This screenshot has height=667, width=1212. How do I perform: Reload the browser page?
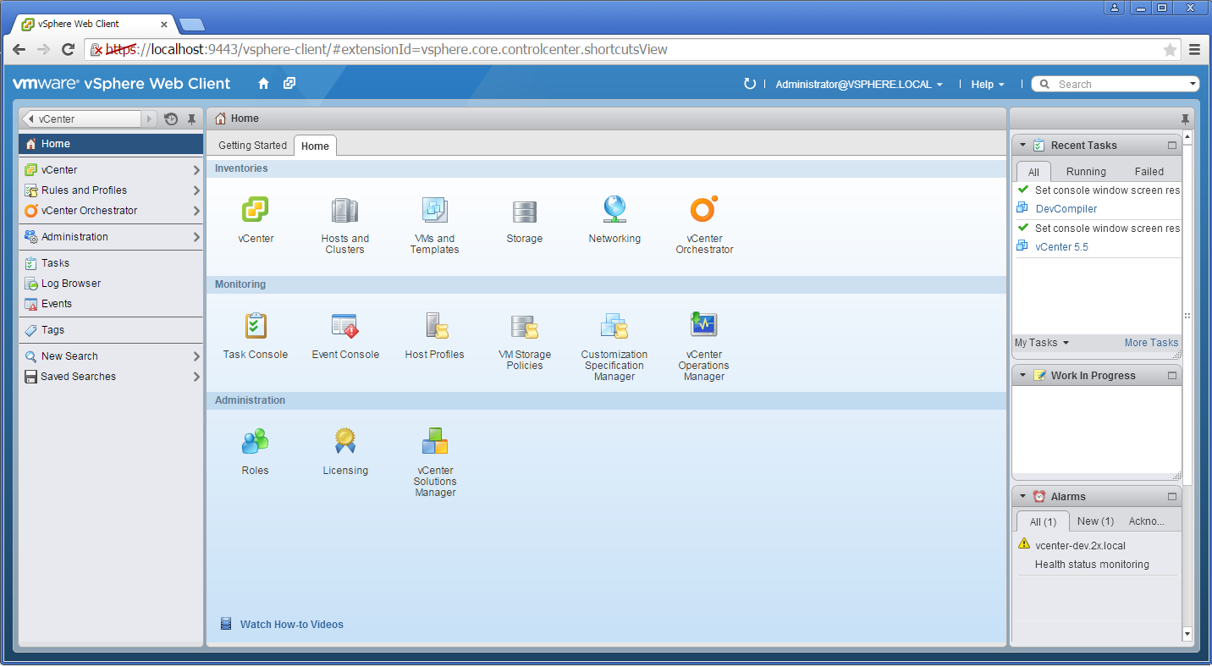tap(68, 50)
